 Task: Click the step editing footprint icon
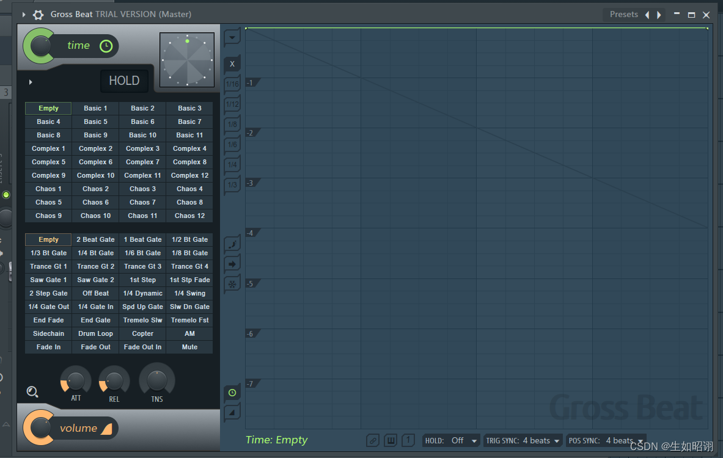point(232,244)
